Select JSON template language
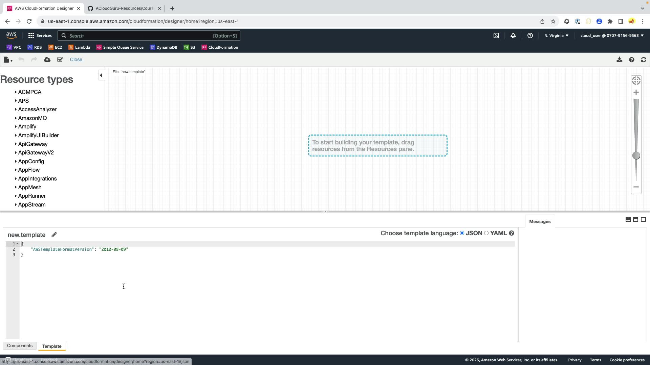This screenshot has height=365, width=650. click(x=462, y=233)
